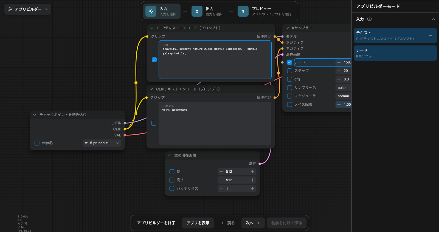439x232 pixels.
Task: Go to the プレビュー step tab
Action: (266, 11)
